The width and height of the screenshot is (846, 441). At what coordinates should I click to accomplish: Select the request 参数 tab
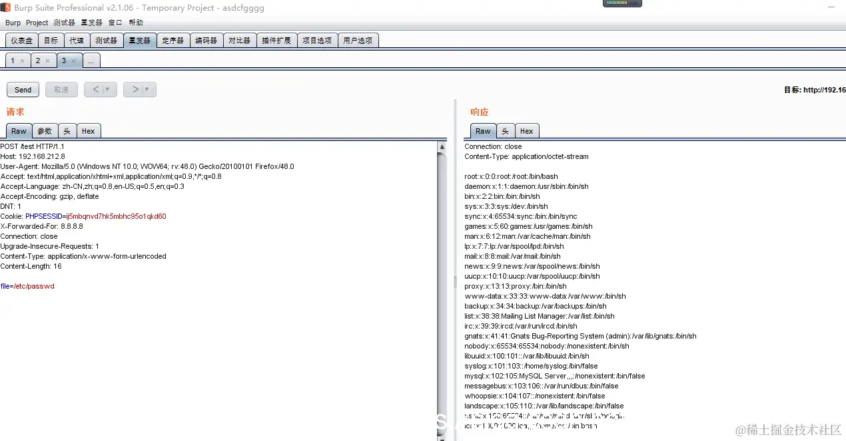tap(45, 131)
